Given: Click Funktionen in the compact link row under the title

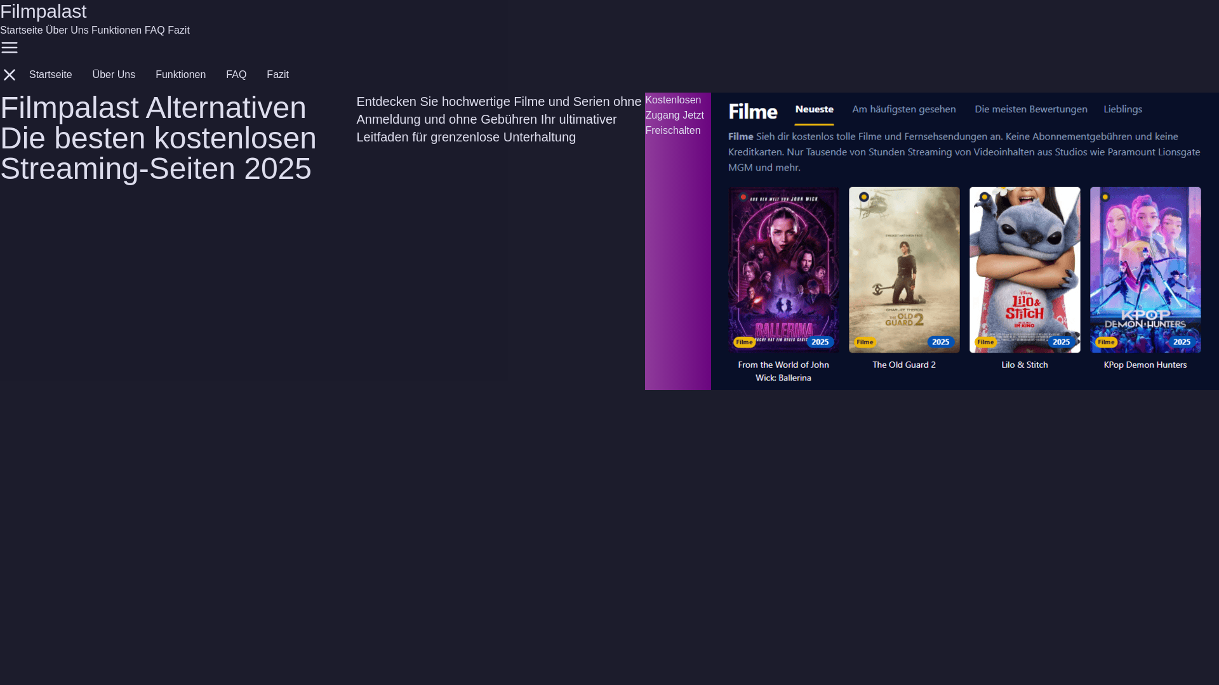Looking at the screenshot, I should (116, 30).
